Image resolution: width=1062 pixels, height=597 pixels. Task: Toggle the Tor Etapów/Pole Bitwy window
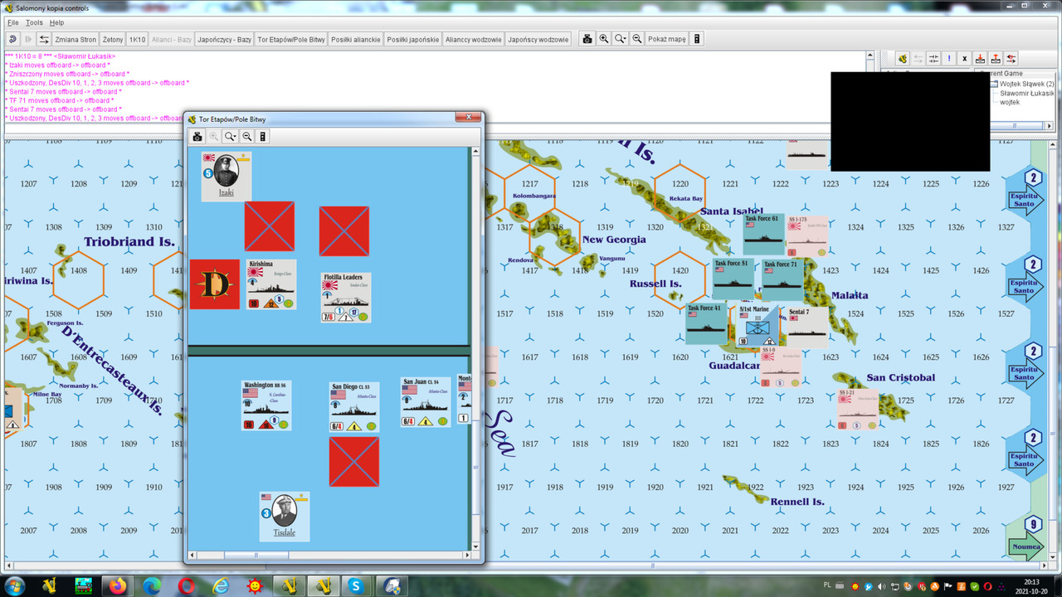point(291,39)
